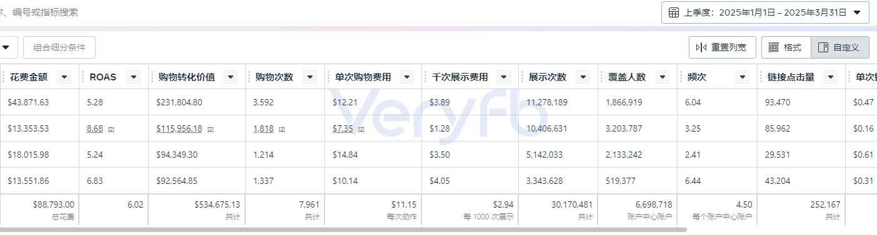Viewport: 877px width, 235px height.
Task: Click the underlined $115,956.18 conversion value
Action: click(x=179, y=128)
